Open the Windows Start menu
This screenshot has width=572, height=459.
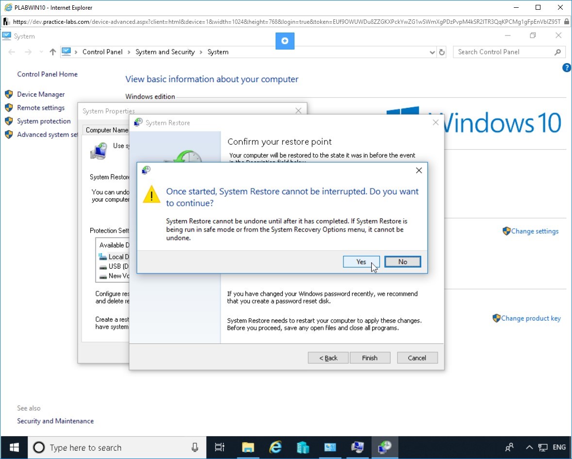click(x=14, y=447)
